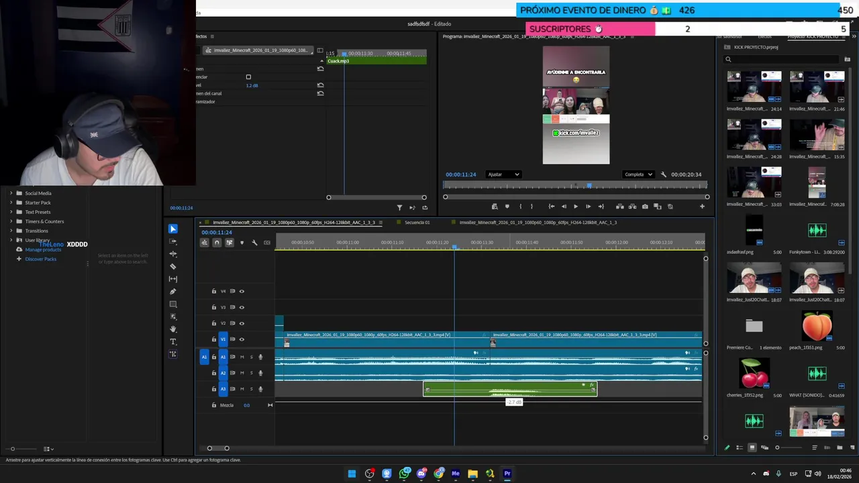Step forward one frame in Program monitor
The image size is (859, 483).
coord(588,207)
